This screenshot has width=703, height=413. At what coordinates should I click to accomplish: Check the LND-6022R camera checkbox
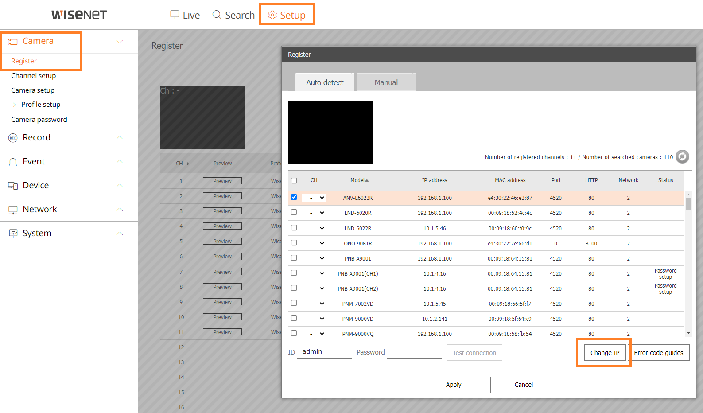(294, 228)
